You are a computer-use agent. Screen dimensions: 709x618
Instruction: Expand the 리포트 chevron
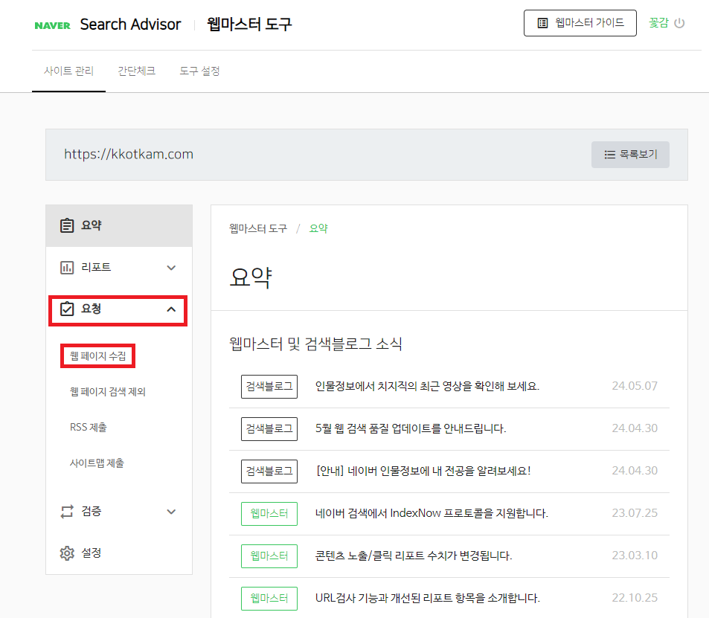tap(171, 268)
